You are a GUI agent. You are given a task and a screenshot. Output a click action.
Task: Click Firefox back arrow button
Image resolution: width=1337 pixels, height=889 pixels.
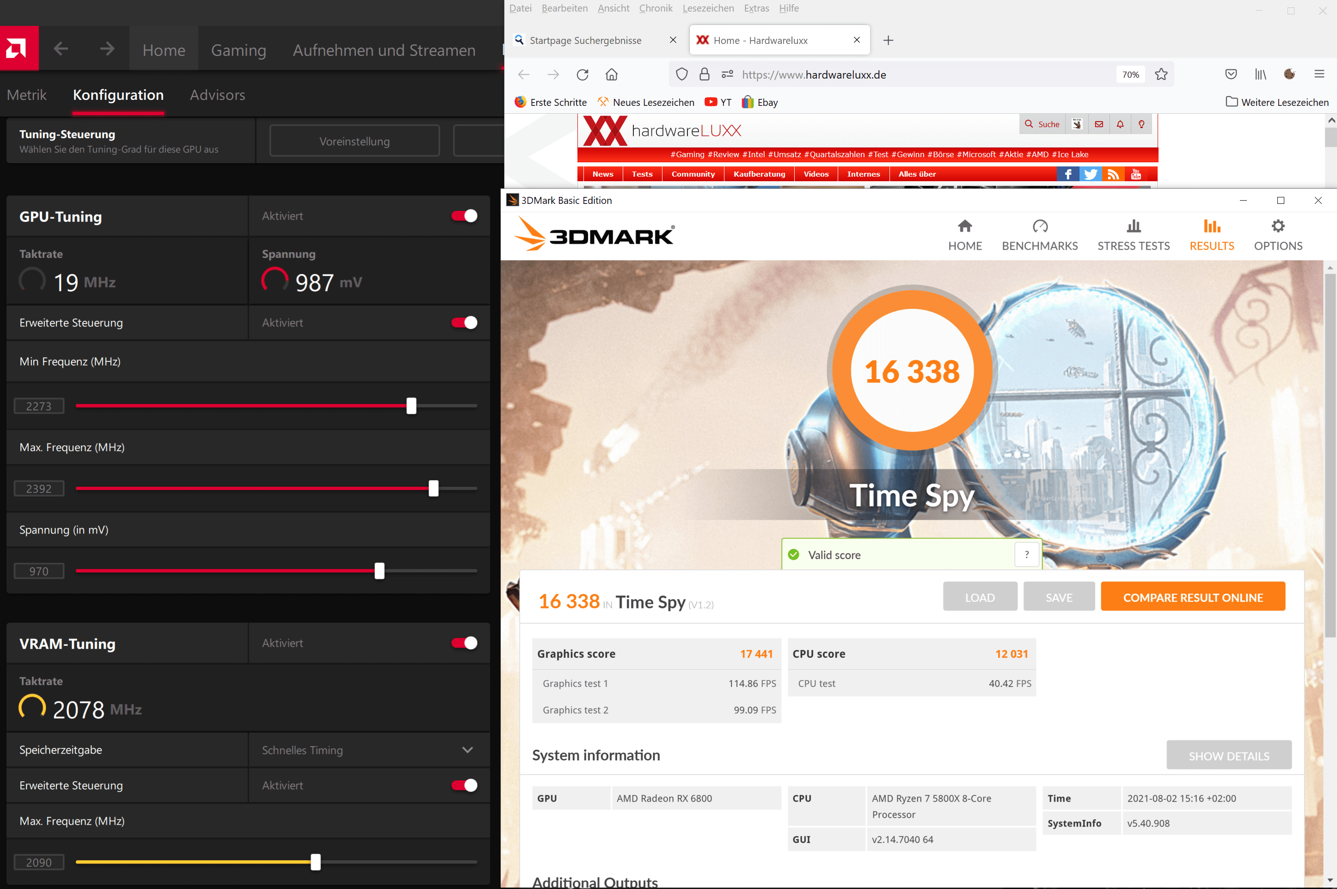point(524,74)
